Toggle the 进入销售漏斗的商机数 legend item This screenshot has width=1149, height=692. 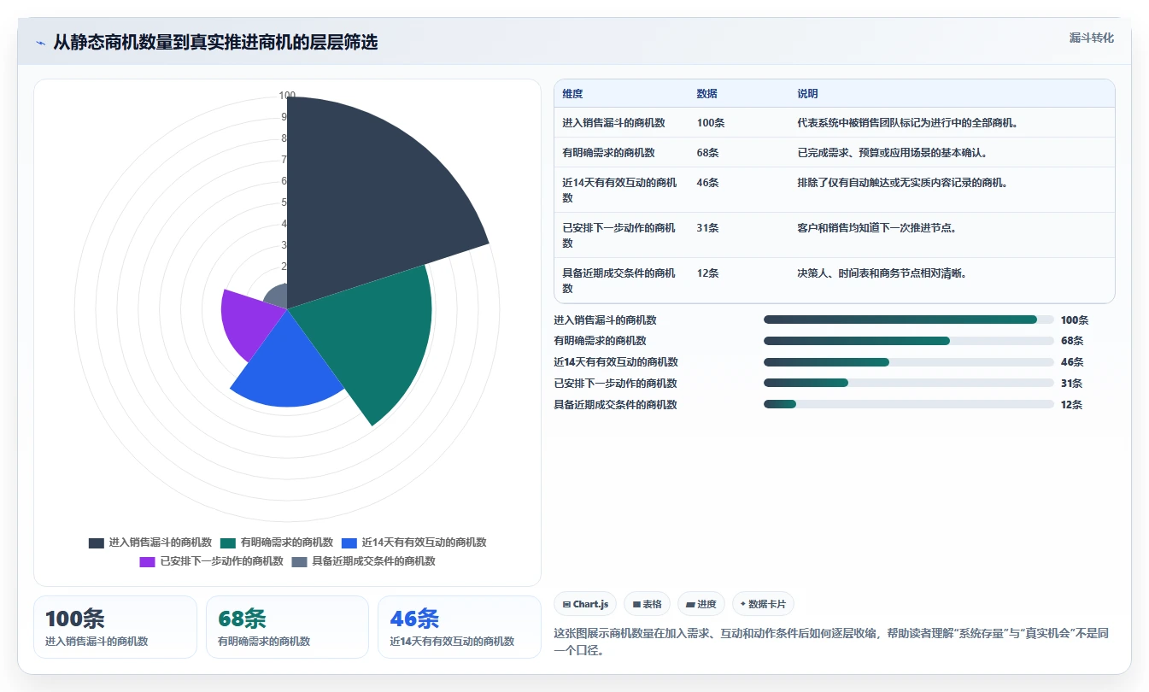(x=150, y=542)
